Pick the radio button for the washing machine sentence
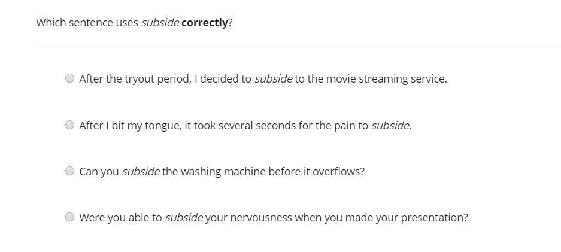Image resolution: width=561 pixels, height=252 pixels. tap(70, 171)
